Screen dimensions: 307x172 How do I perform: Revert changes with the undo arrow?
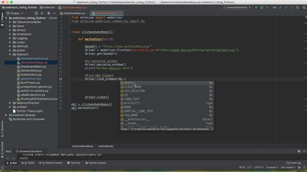coord(297,8)
